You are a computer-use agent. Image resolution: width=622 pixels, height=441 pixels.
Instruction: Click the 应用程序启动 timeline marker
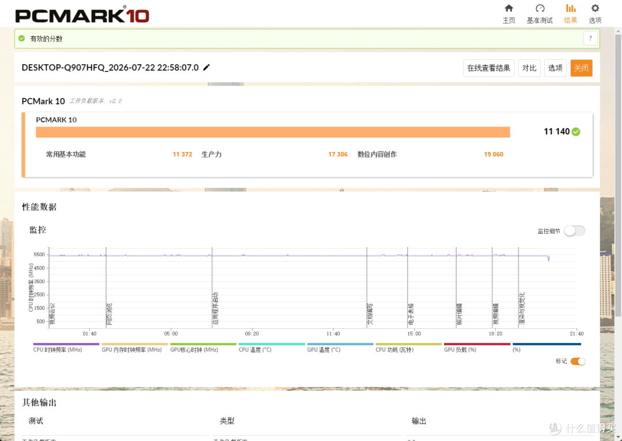pos(215,309)
